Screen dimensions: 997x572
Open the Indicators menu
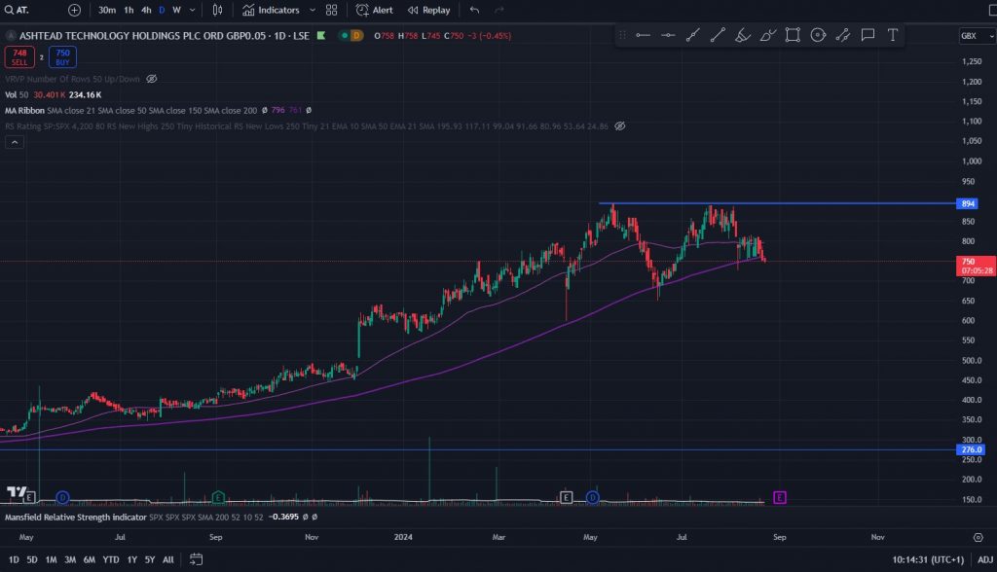[278, 10]
